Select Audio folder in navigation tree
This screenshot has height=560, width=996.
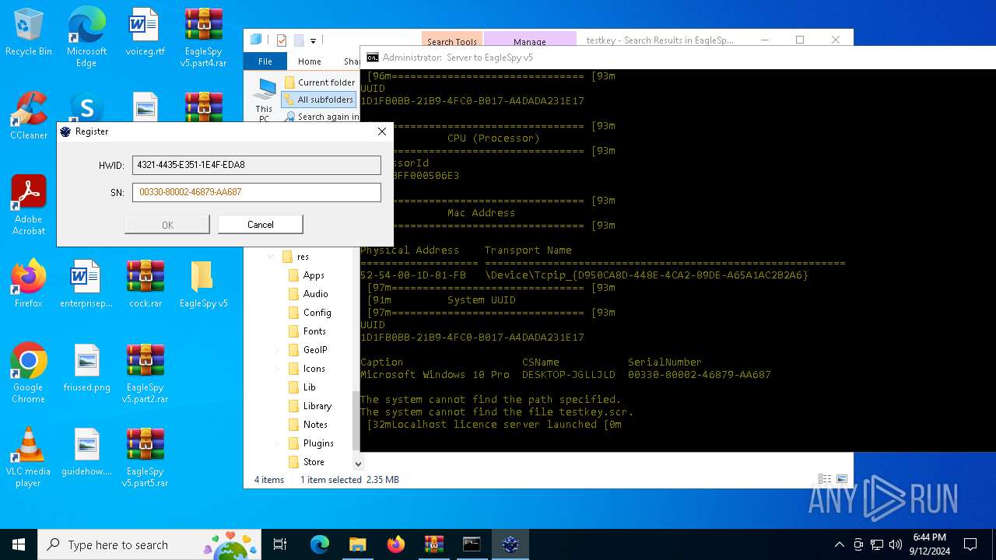[x=307, y=294]
